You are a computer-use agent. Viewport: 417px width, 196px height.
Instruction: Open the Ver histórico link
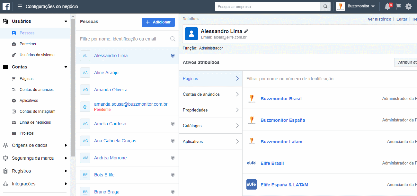[379, 19]
